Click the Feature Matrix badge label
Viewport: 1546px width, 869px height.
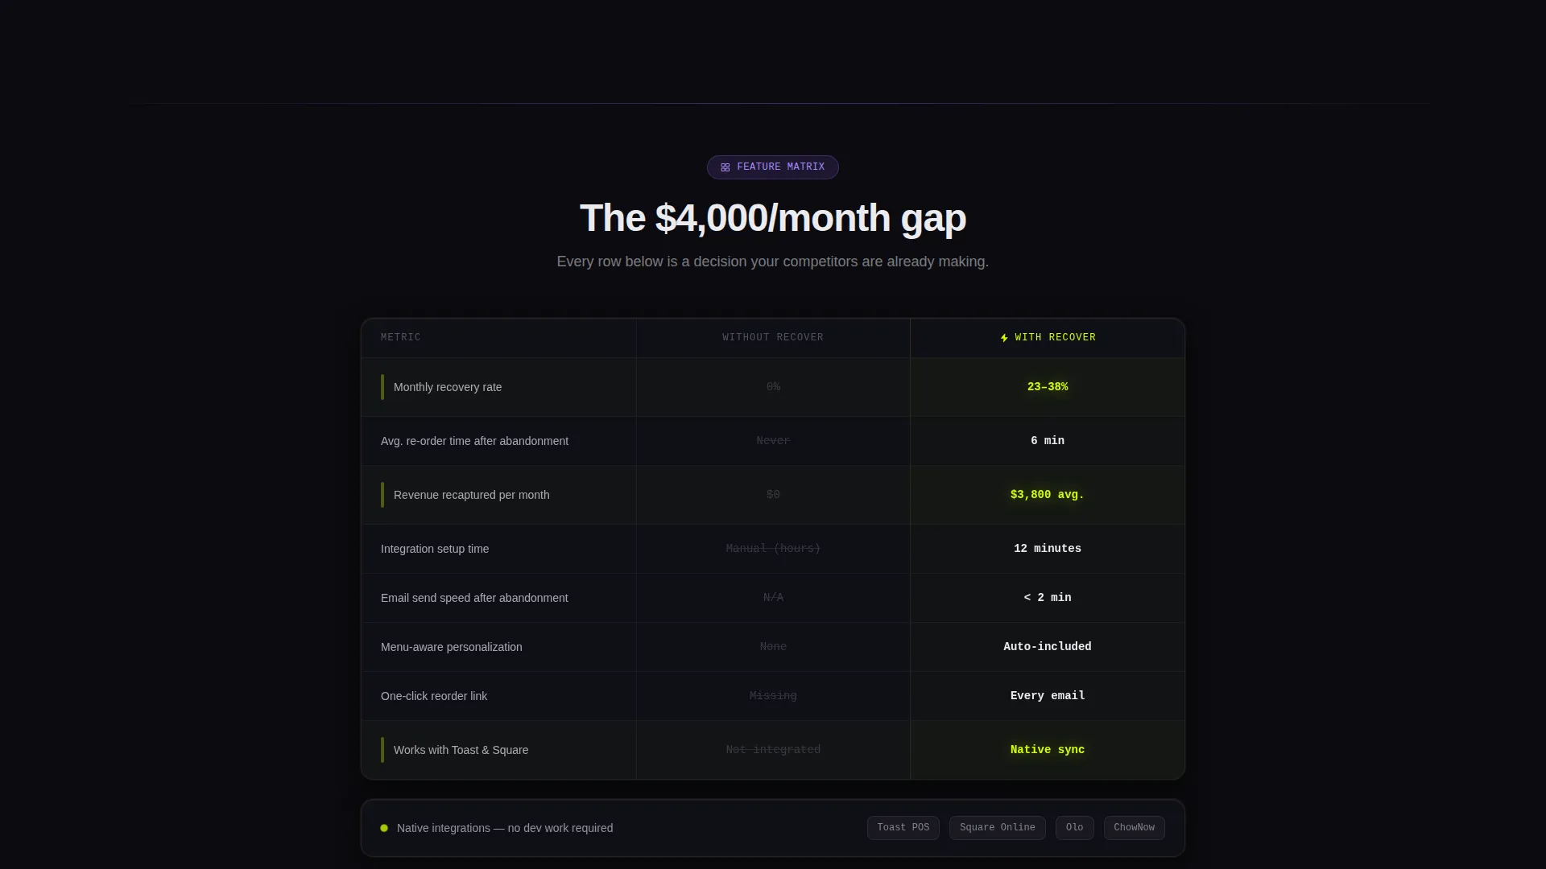click(x=780, y=167)
